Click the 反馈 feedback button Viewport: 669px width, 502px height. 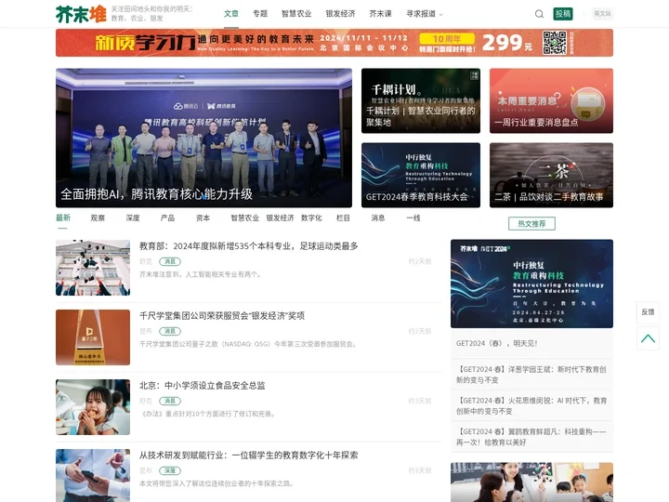648,312
